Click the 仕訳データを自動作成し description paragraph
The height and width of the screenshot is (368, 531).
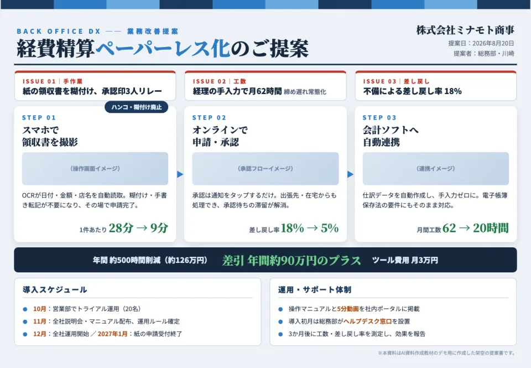click(435, 200)
